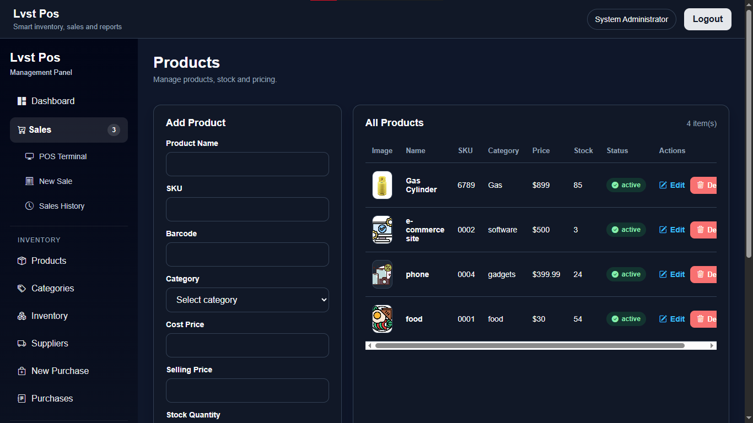This screenshot has width=753, height=423.
Task: Click the trash icon in Gas Cylinder row
Action: (x=701, y=185)
